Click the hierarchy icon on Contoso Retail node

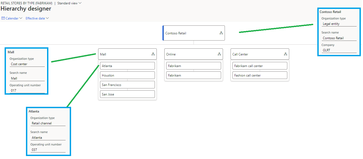click(x=221, y=33)
